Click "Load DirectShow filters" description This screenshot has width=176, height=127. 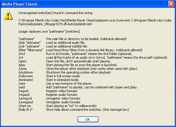coord(94,50)
